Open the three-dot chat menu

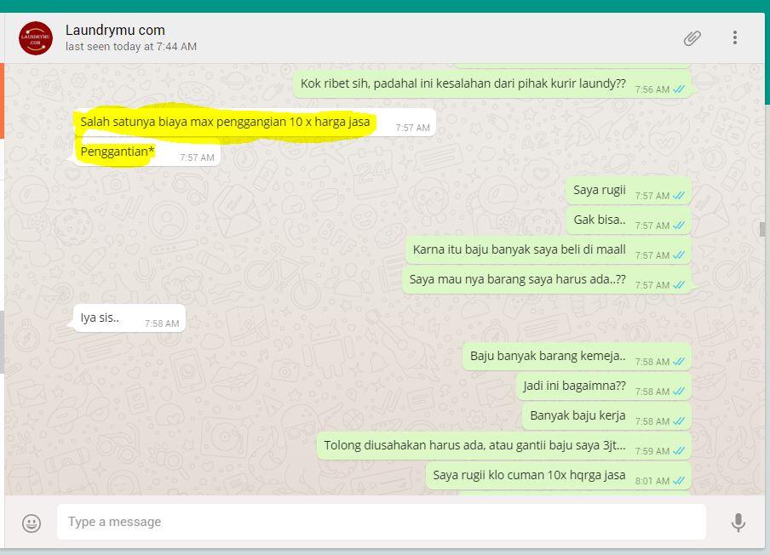click(x=734, y=37)
